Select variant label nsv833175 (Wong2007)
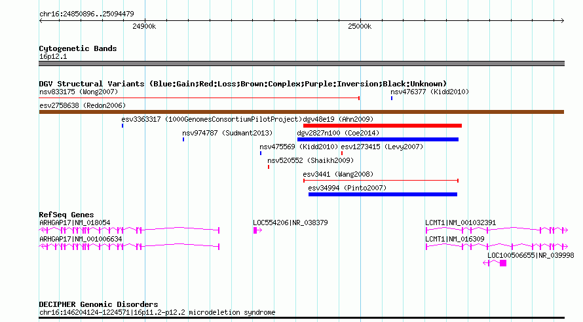 point(79,92)
